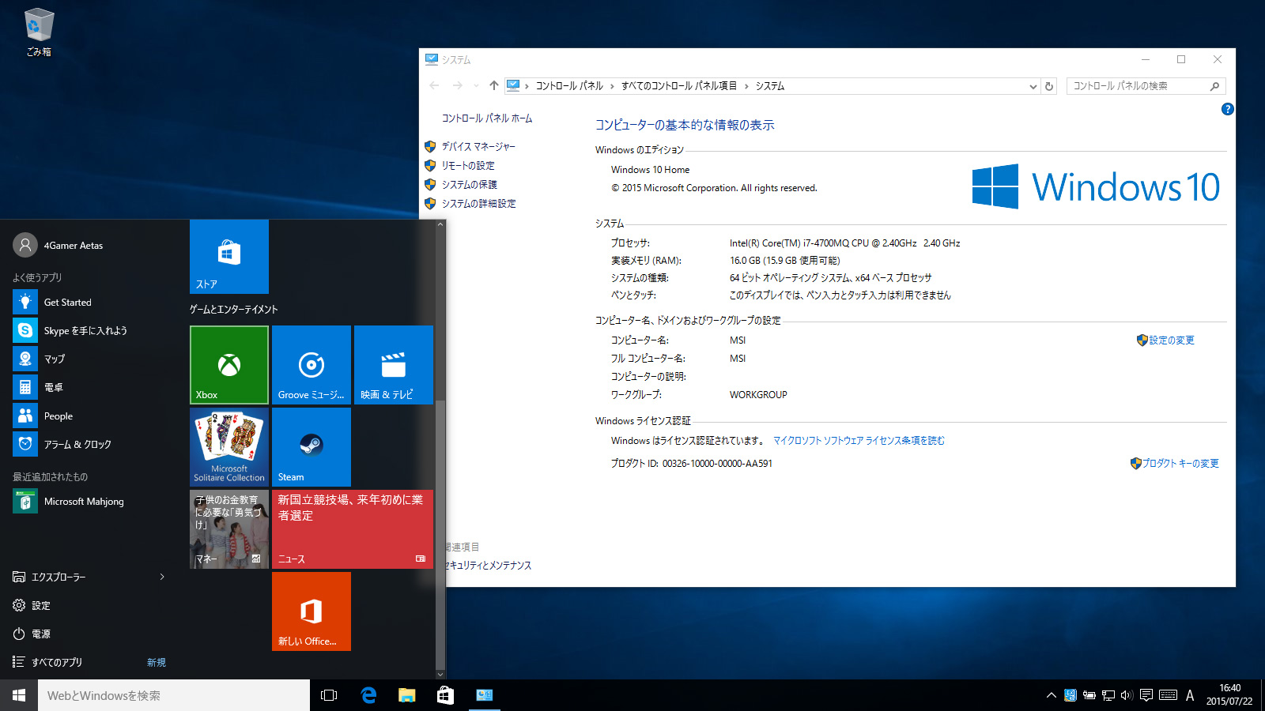This screenshot has height=711, width=1265.
Task: Open the Action Center notification icon
Action: (x=1146, y=695)
